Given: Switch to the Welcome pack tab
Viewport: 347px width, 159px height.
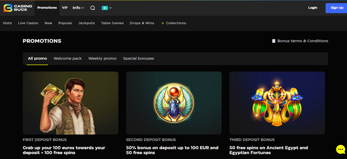Looking at the screenshot, I should pyautogui.click(x=68, y=58).
